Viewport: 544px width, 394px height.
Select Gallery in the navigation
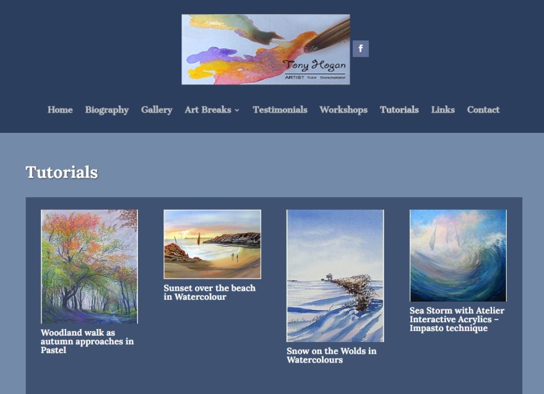[x=157, y=110]
